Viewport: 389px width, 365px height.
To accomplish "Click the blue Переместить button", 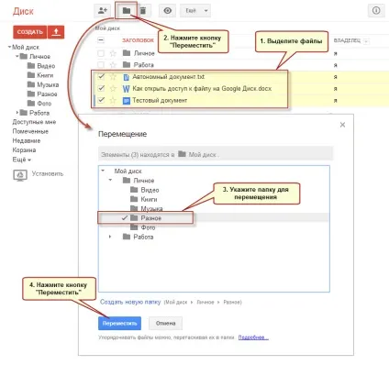I will (119, 324).
